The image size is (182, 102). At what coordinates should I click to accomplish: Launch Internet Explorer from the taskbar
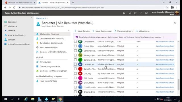[26, 99]
